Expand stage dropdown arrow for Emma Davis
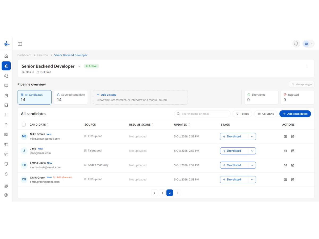This screenshot has height=239, width=319. [252, 165]
